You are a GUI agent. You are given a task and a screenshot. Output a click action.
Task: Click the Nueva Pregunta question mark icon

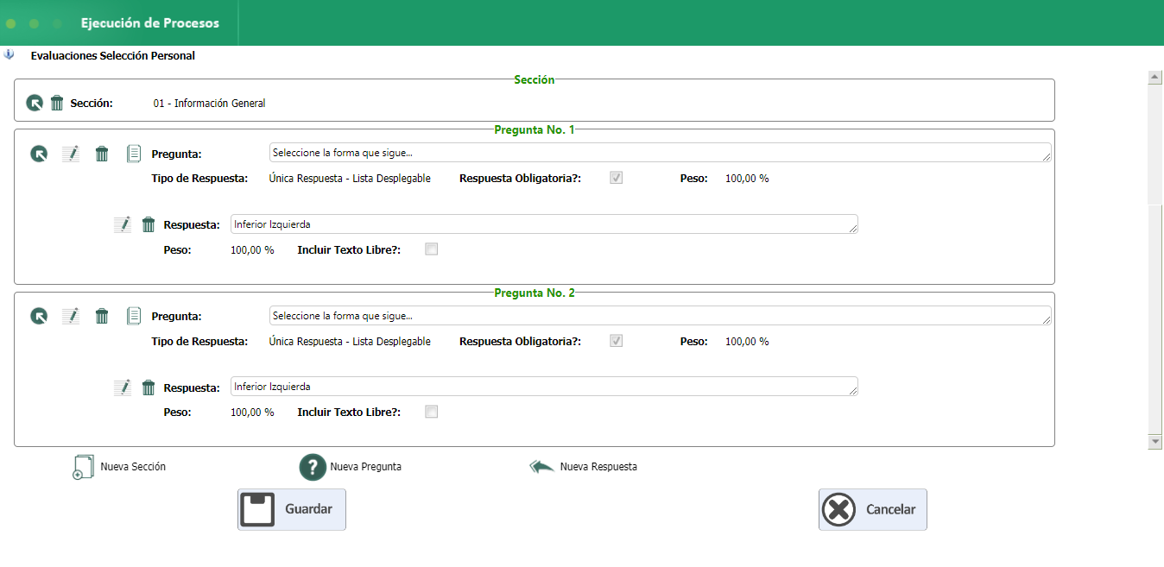click(x=312, y=467)
